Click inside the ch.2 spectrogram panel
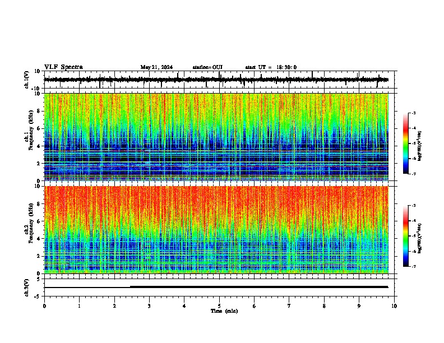Image resolution: width=444 pixels, height=343 pixels. (216, 230)
